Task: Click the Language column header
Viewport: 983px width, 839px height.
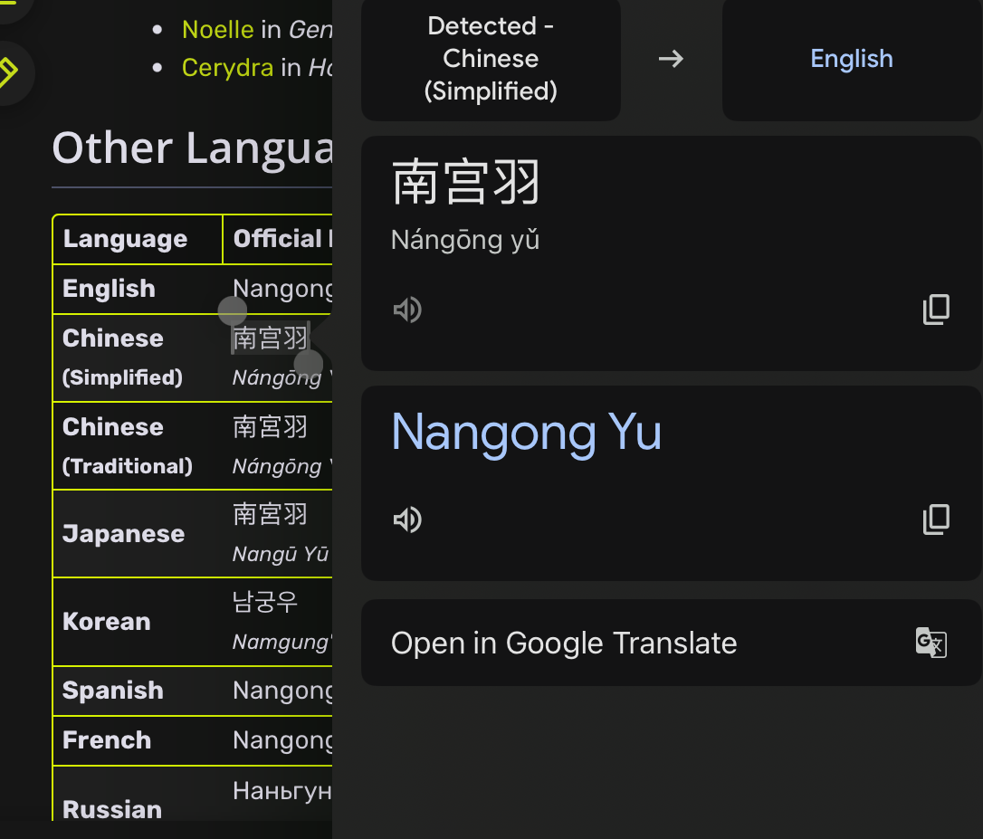Action: (126, 239)
